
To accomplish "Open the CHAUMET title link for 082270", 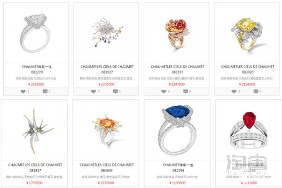I will [x=37, y=67].
